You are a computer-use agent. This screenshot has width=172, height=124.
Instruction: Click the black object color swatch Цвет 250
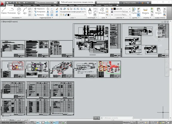point(115,9)
